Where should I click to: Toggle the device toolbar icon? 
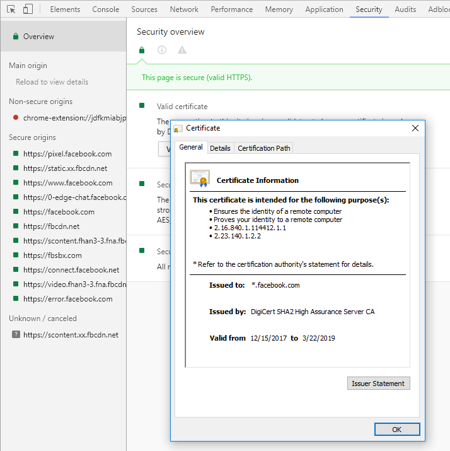coord(28,9)
